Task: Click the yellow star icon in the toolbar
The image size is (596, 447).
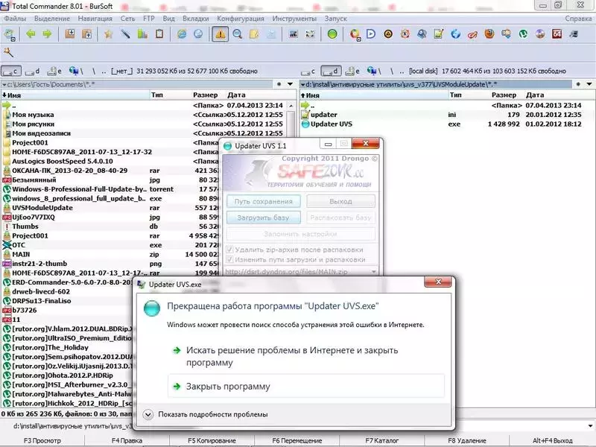Action: coord(109,34)
